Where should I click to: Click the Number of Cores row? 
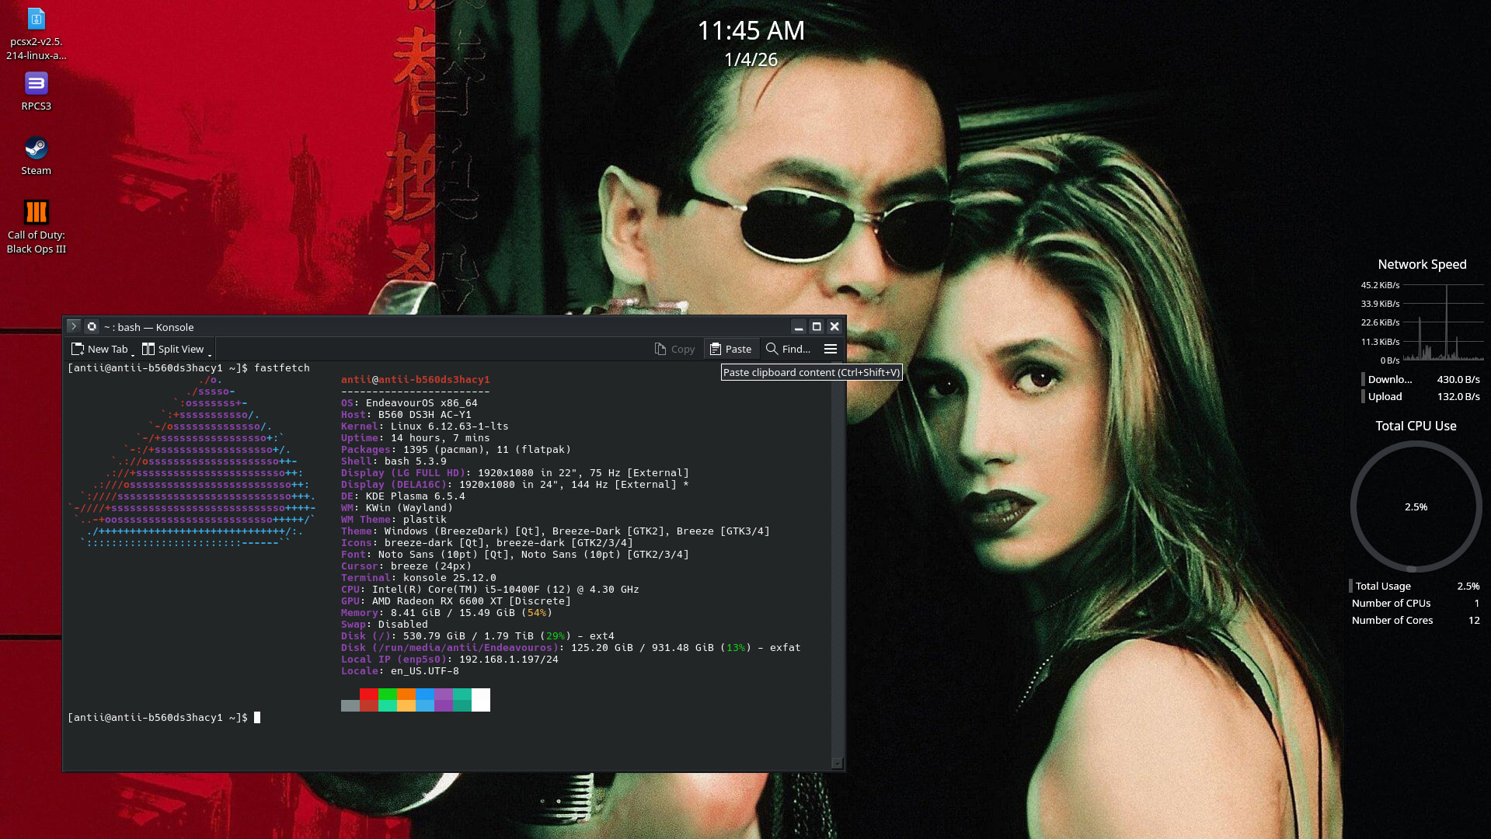(1416, 620)
